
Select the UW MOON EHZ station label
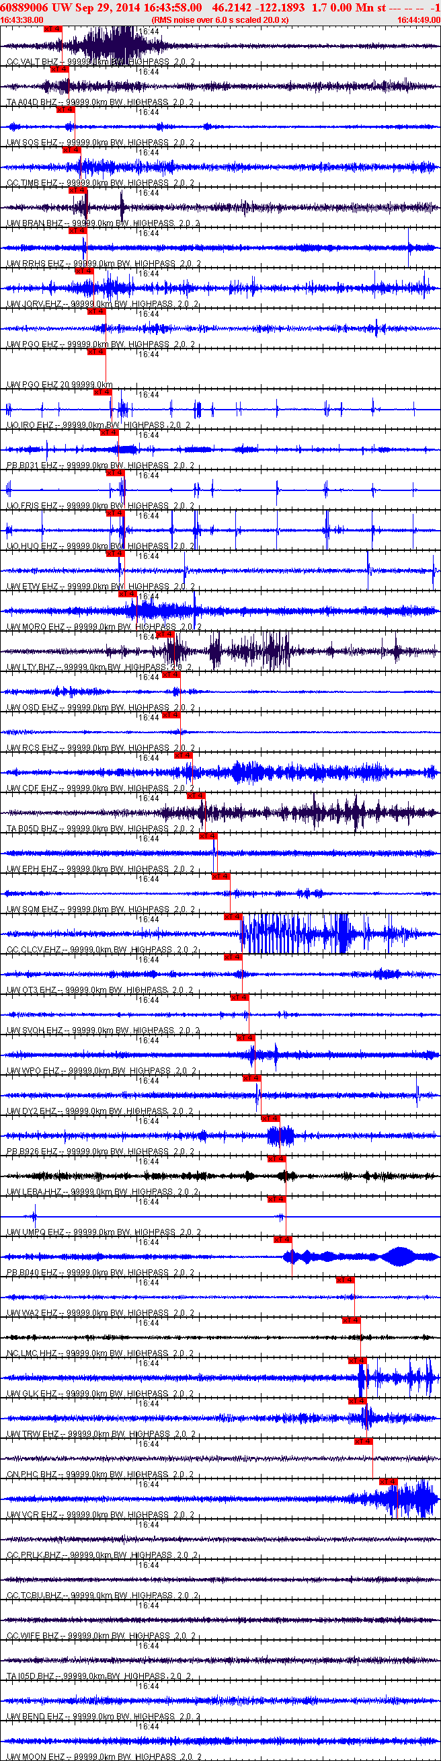pos(104,1756)
